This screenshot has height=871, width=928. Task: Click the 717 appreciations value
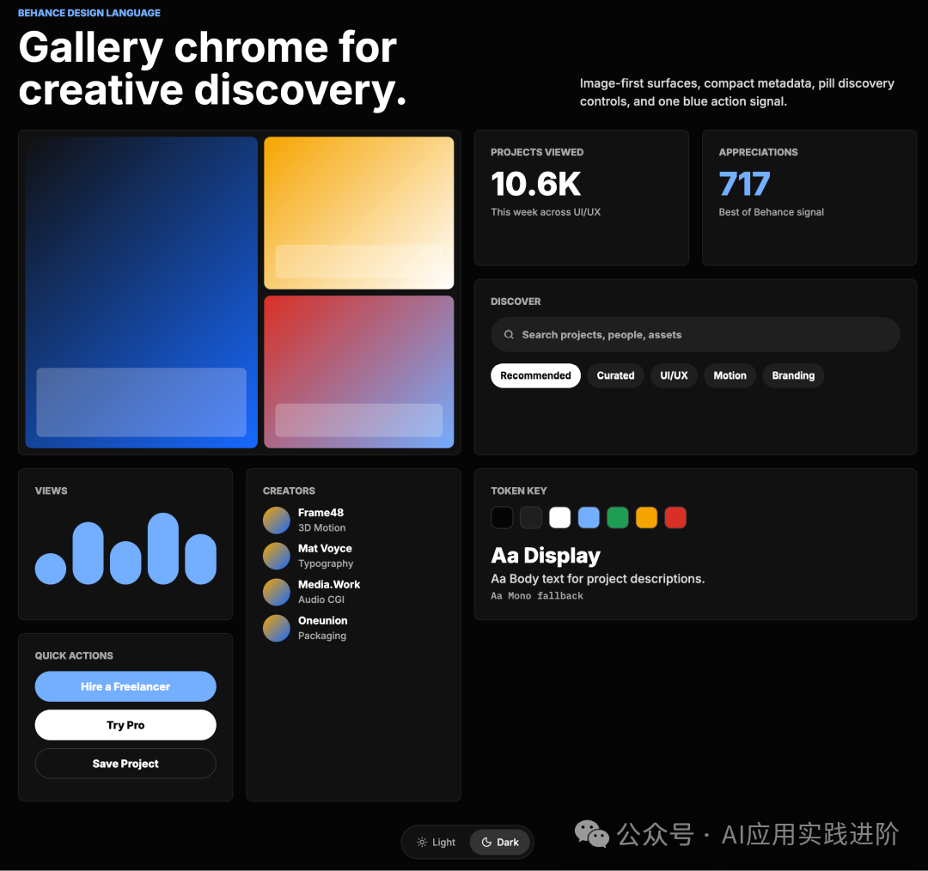point(744,184)
